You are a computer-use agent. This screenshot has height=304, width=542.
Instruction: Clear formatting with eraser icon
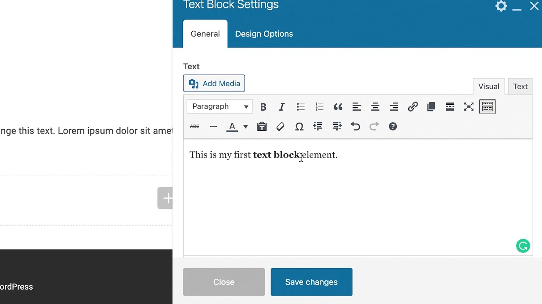tap(280, 126)
